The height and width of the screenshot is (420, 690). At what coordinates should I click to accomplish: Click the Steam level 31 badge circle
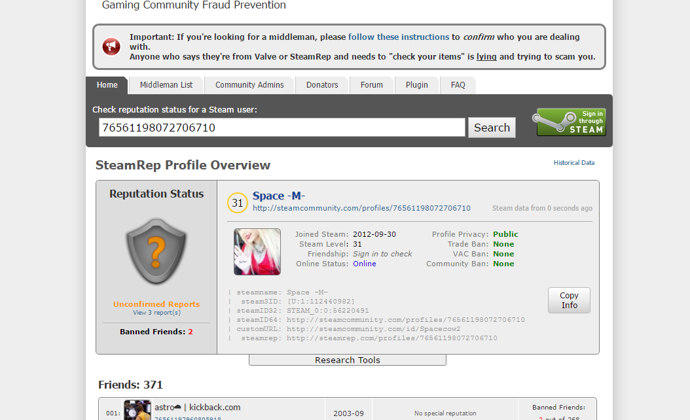(x=238, y=203)
